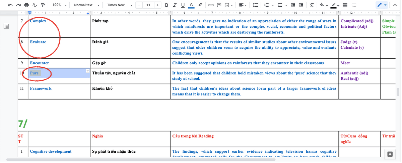Open the highlight color tool
The image size is (402, 163).
200,5
